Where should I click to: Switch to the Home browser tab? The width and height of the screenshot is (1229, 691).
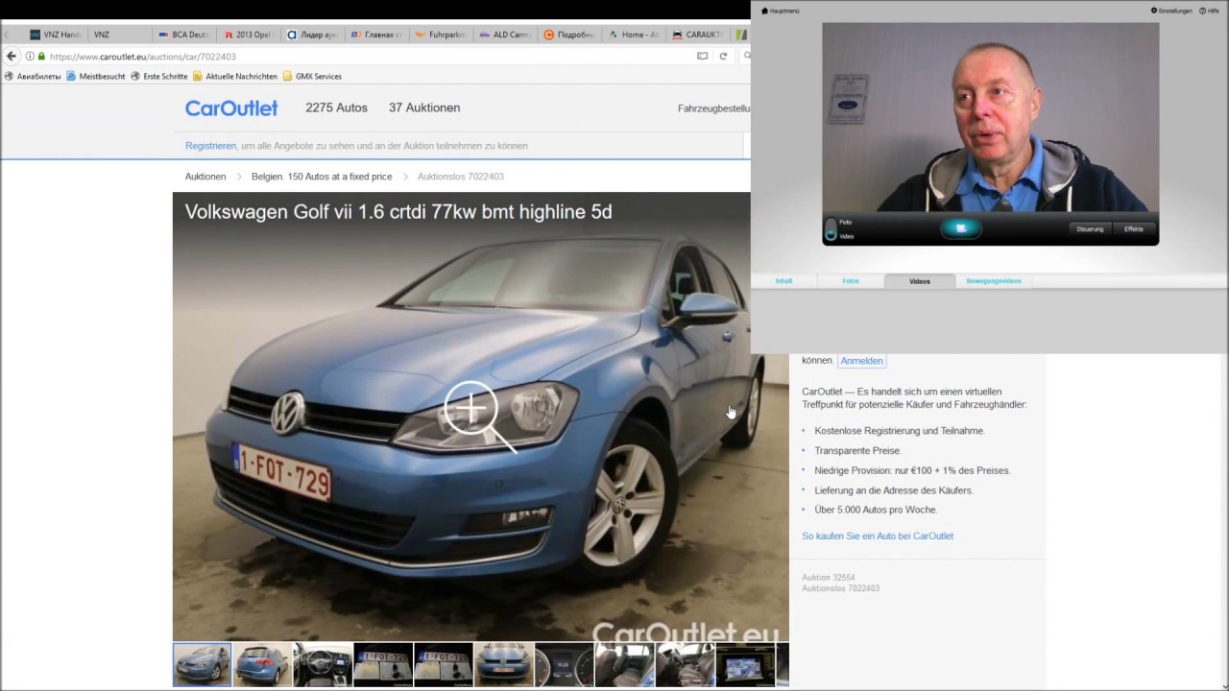click(x=634, y=35)
